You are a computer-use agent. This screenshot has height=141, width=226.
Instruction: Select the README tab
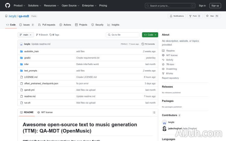click(27, 112)
